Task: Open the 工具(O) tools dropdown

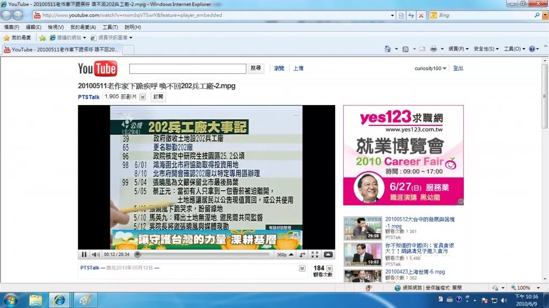Action: tap(514, 49)
